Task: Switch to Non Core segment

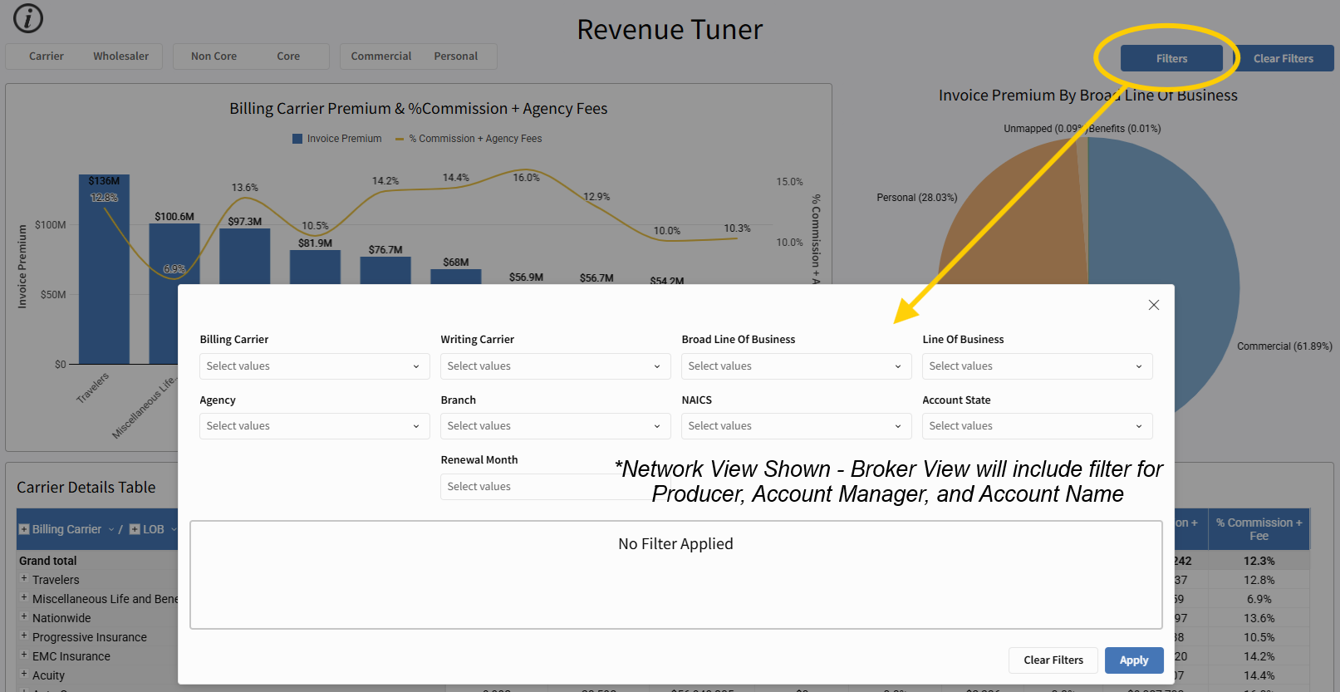Action: [214, 56]
